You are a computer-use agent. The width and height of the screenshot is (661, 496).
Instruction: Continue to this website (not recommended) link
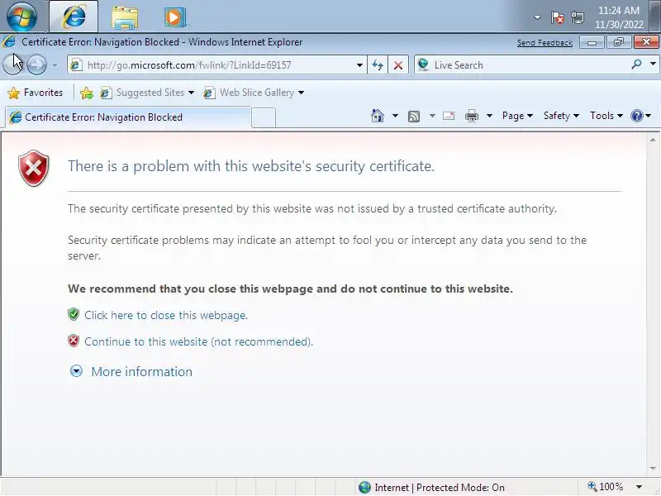click(x=198, y=341)
